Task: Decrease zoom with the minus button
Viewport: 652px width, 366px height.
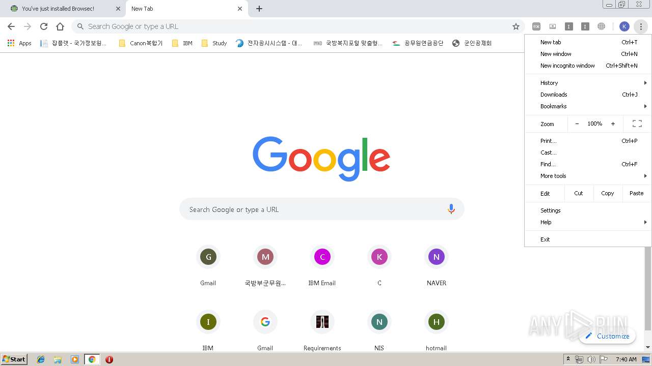Action: click(577, 124)
